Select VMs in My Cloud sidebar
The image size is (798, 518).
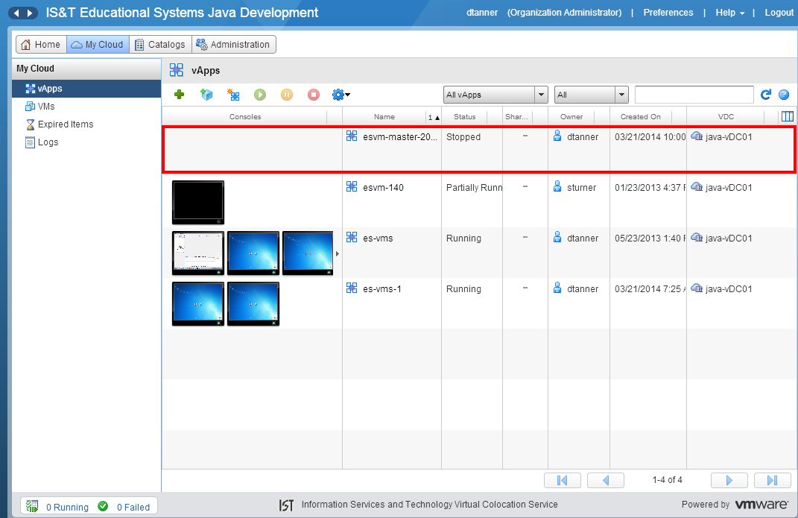46,107
